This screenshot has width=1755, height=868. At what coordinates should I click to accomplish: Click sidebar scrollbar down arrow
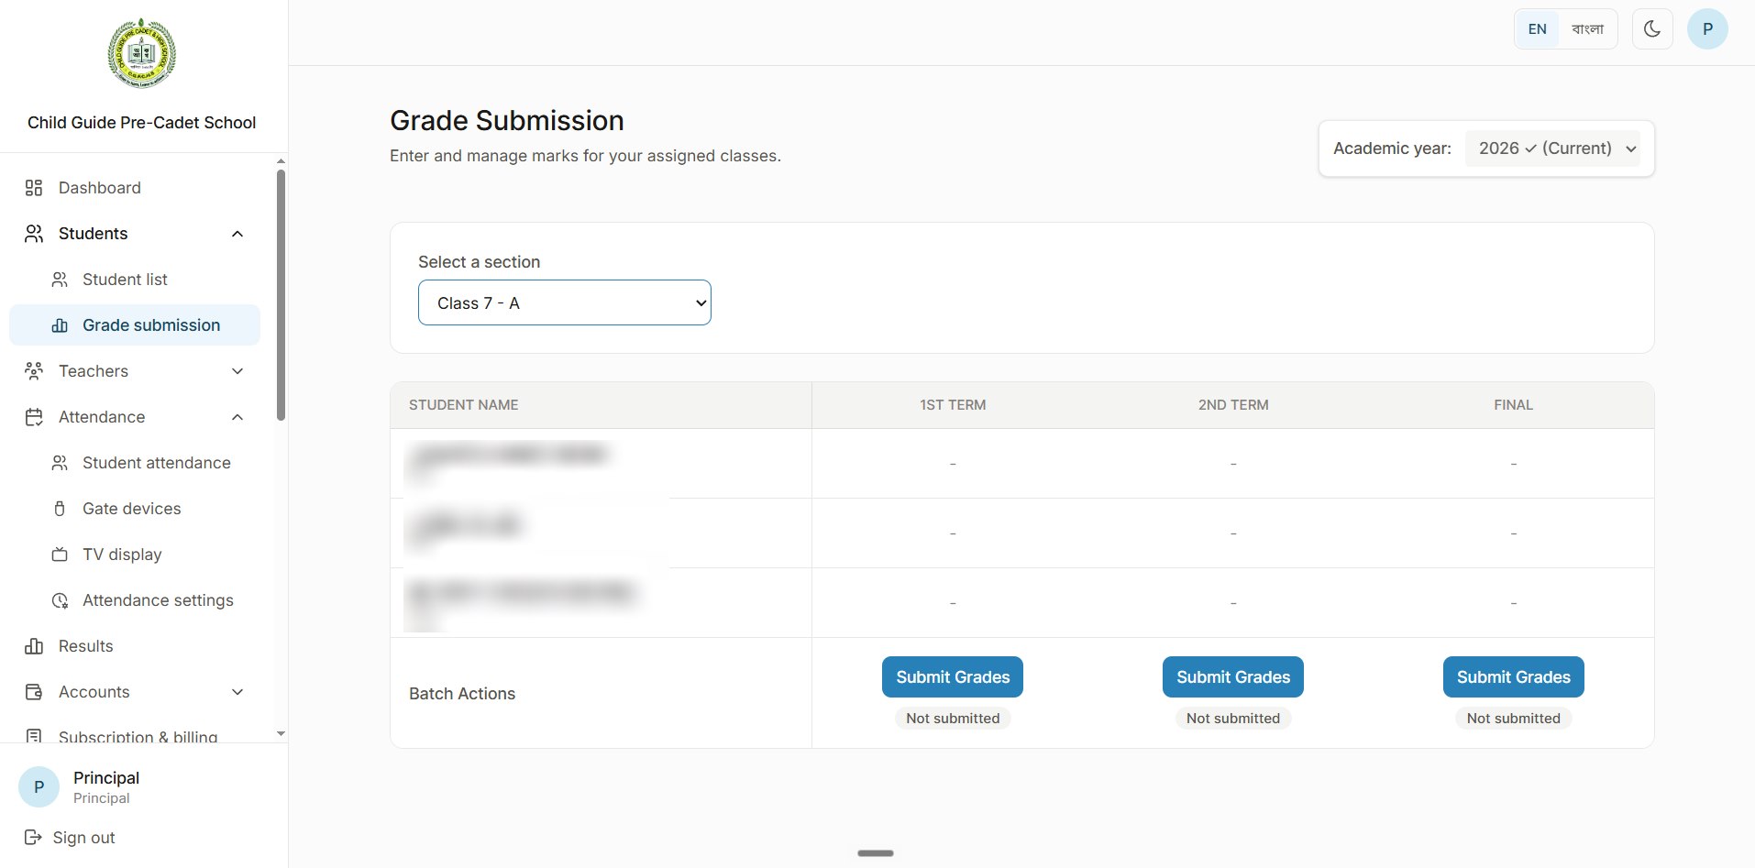click(x=281, y=734)
